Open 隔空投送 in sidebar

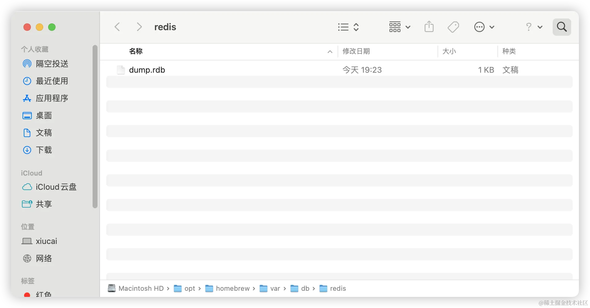(x=45, y=64)
